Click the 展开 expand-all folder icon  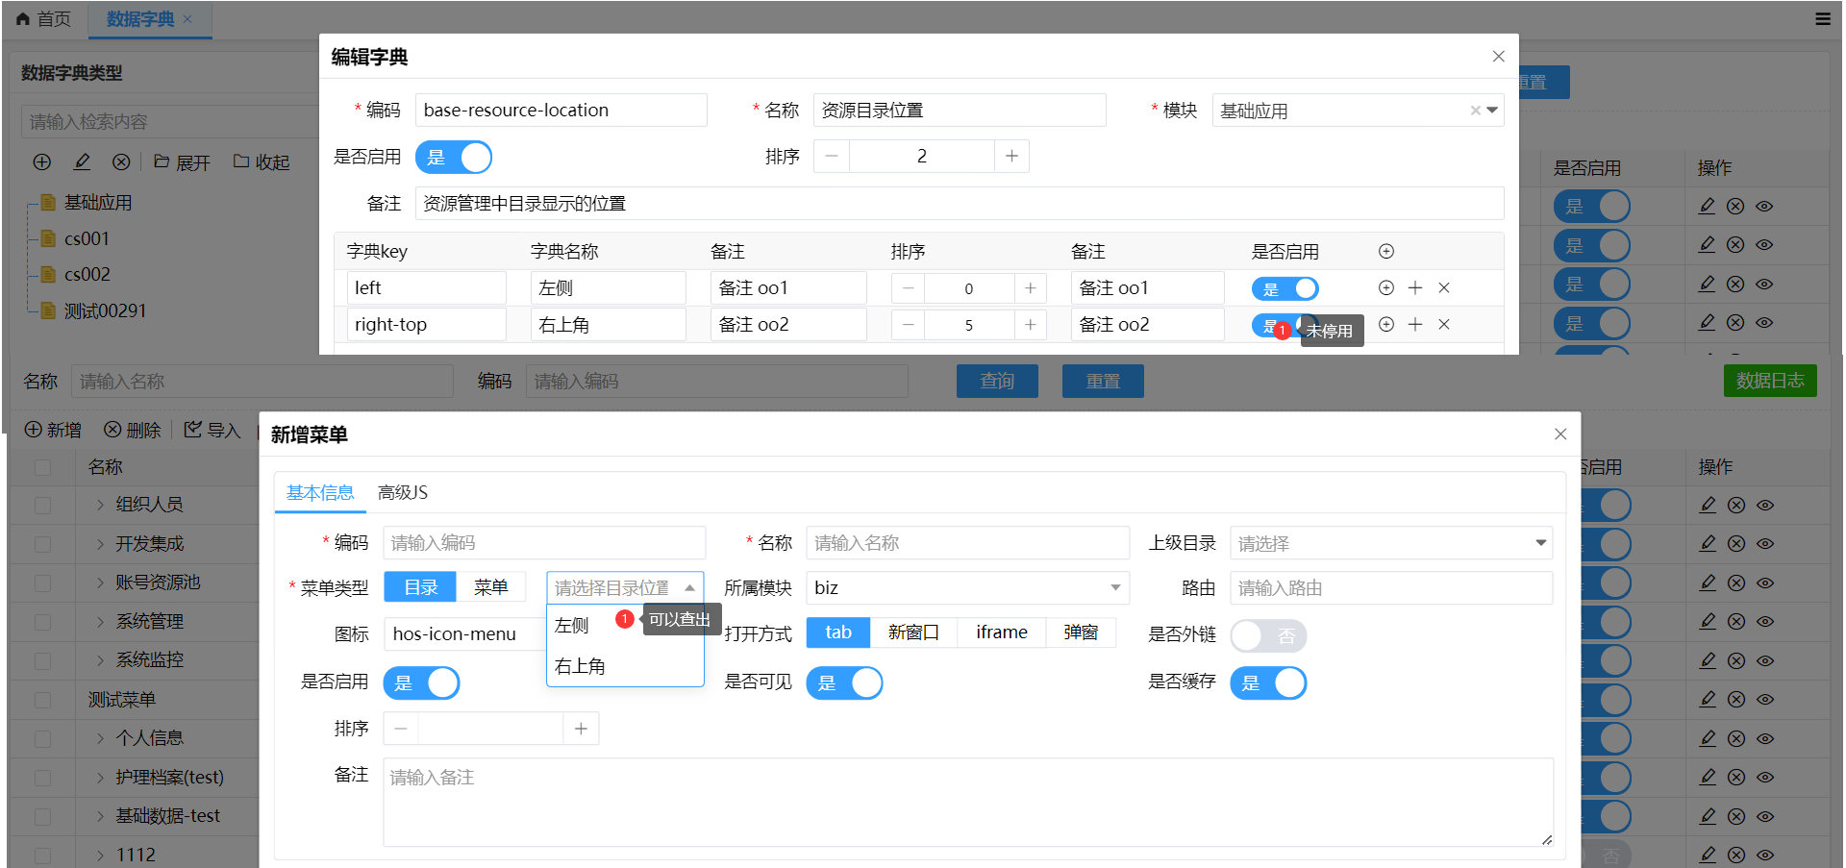pos(163,161)
